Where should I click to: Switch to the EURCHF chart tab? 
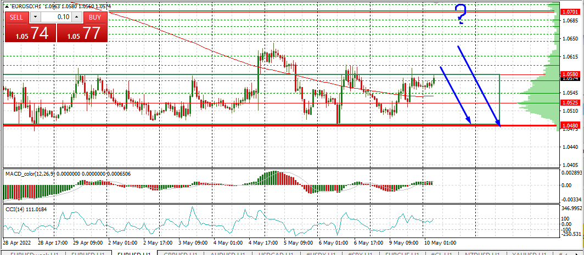click(402, 253)
